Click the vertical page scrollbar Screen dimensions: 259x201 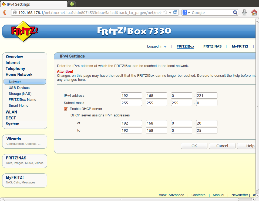pos(257,106)
